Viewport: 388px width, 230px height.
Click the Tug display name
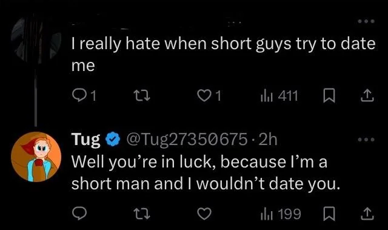coord(86,140)
